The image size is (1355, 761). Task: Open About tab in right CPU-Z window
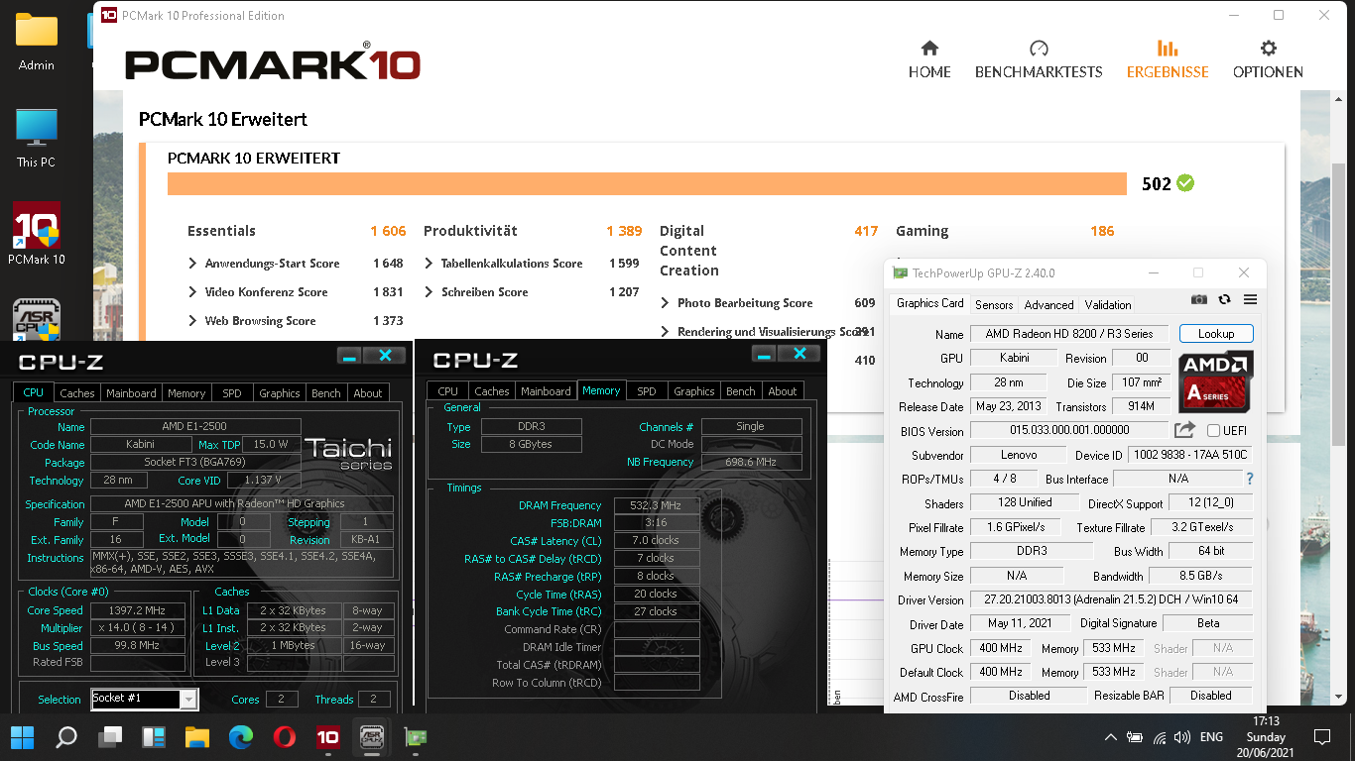pyautogui.click(x=783, y=391)
